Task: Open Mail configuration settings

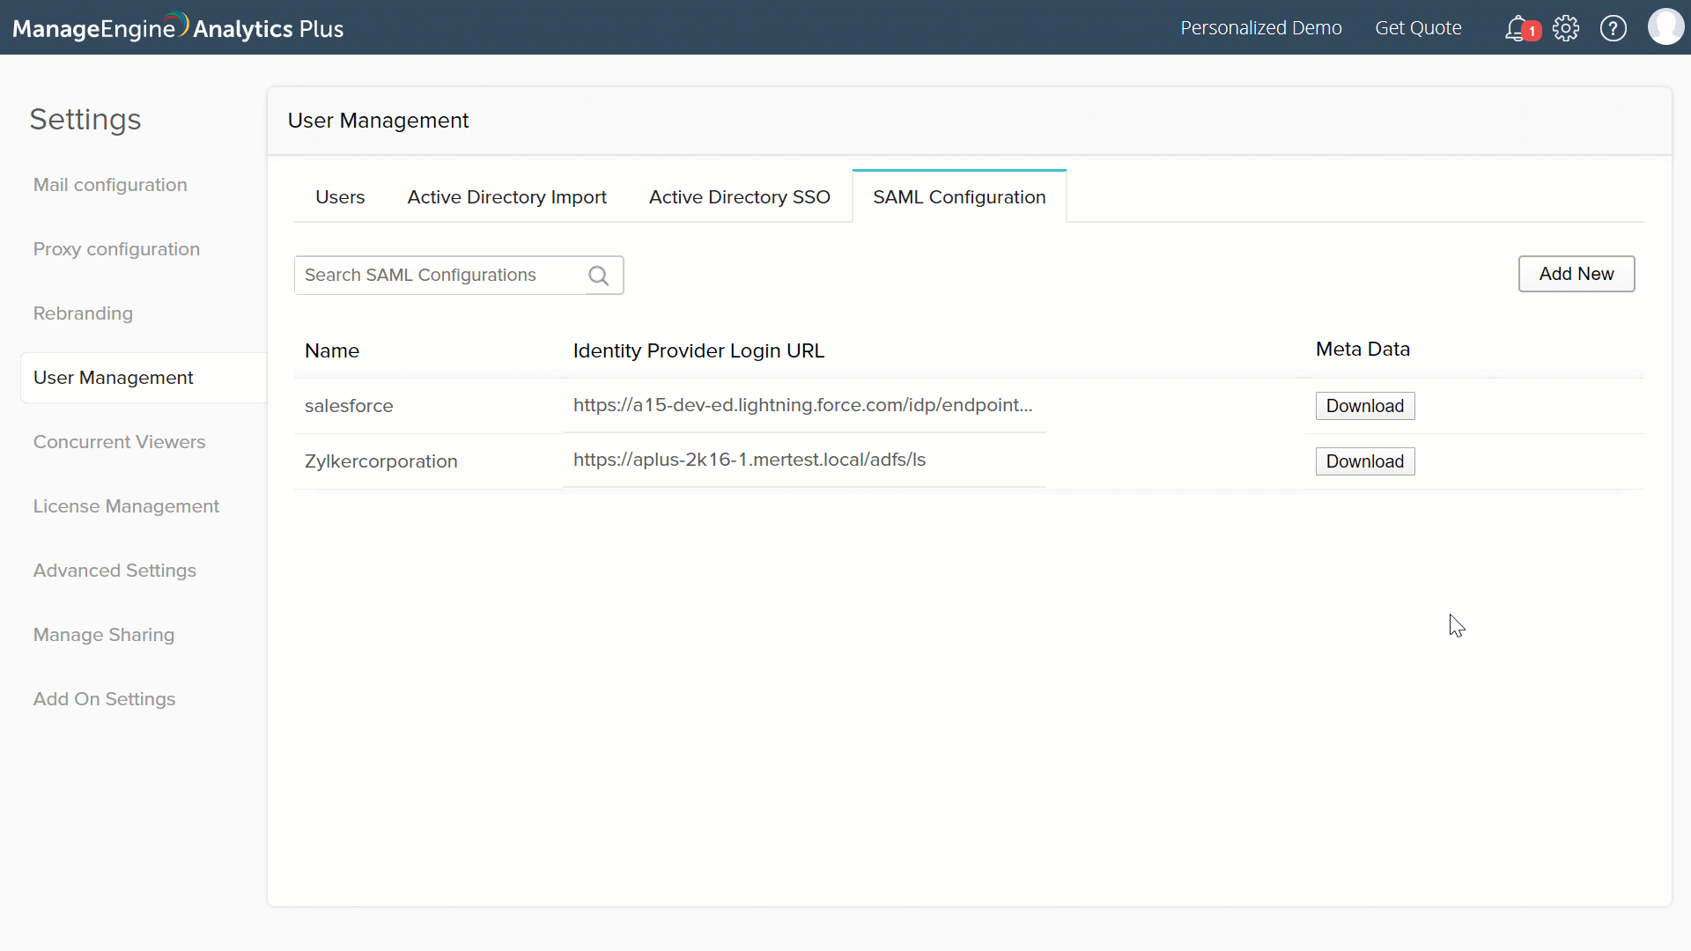Action: coord(110,185)
